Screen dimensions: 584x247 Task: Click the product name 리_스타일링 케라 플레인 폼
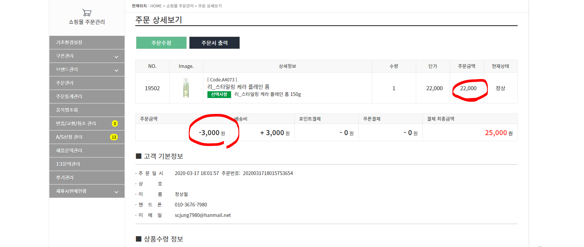[x=239, y=87]
